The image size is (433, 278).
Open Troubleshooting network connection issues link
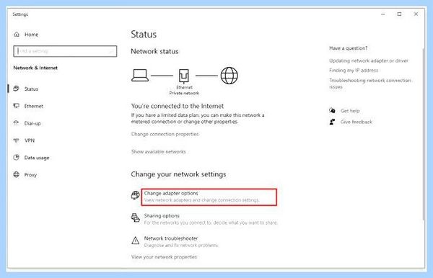(x=370, y=84)
